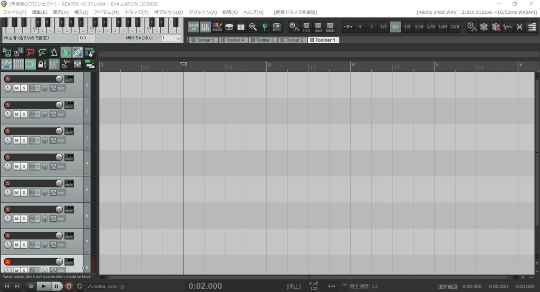
Task: Click the split columns icon
Action: (x=240, y=26)
